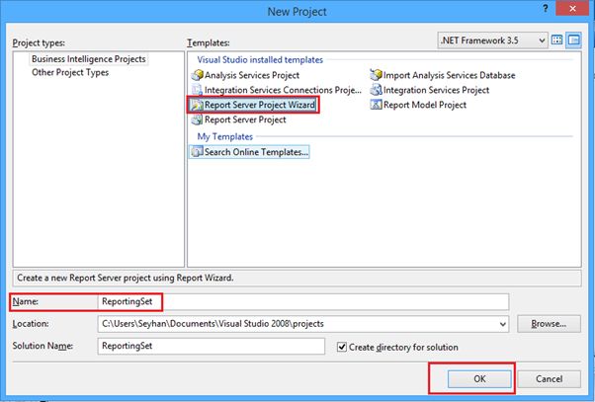Screen dimensions: 595x402
Task: Select Other Project Types in the list
Action: 69,72
